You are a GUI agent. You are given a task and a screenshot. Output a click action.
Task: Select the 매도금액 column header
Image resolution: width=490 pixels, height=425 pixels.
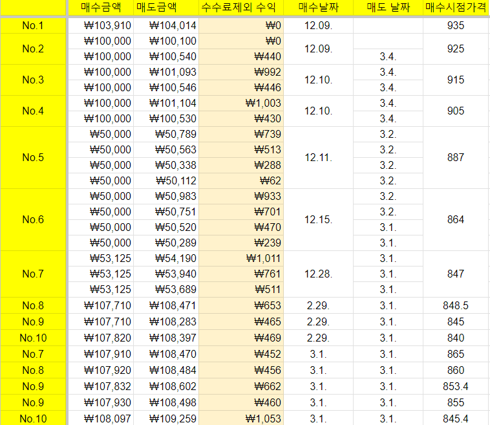tap(166, 7)
